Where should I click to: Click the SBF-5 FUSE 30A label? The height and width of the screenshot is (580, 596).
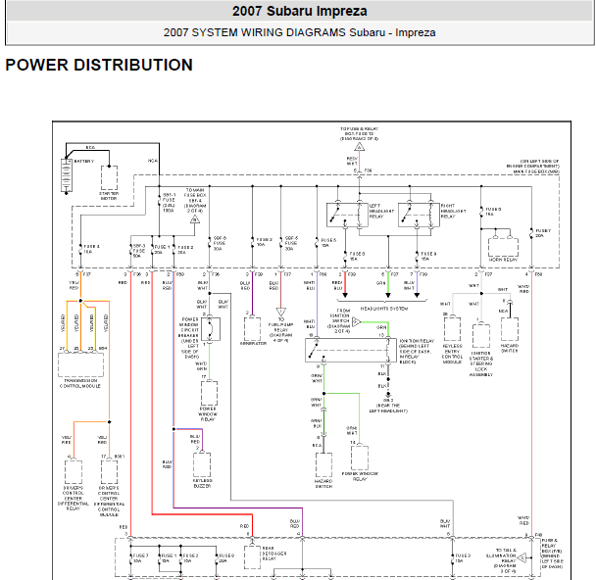tap(291, 244)
